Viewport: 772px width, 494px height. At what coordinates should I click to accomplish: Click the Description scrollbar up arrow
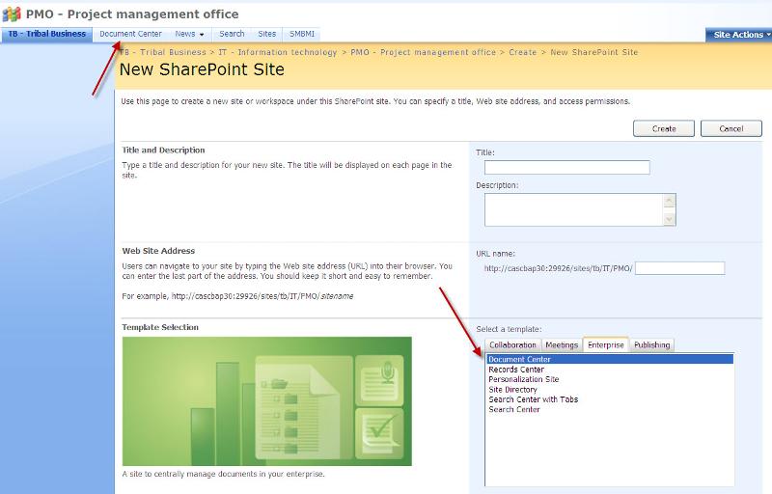click(x=669, y=200)
